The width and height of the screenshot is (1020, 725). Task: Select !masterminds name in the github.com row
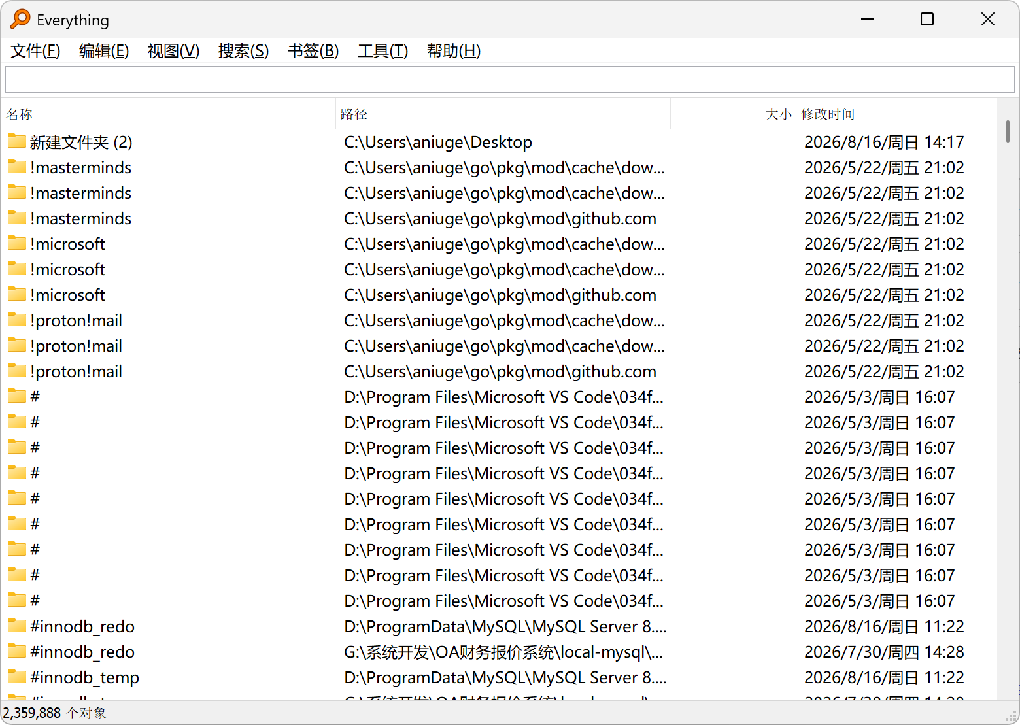pyautogui.click(x=80, y=218)
